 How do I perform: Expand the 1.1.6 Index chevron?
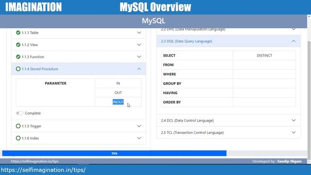coord(139,138)
